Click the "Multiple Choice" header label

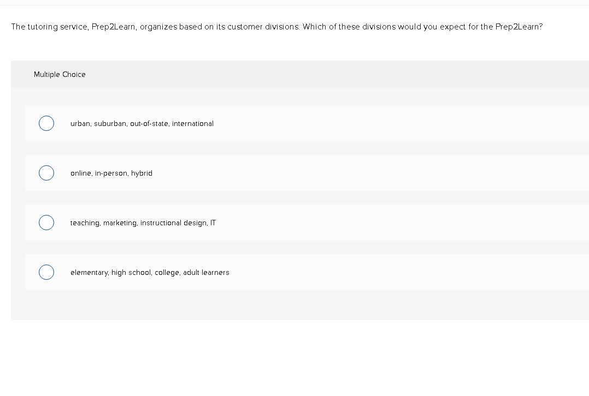coord(60,75)
